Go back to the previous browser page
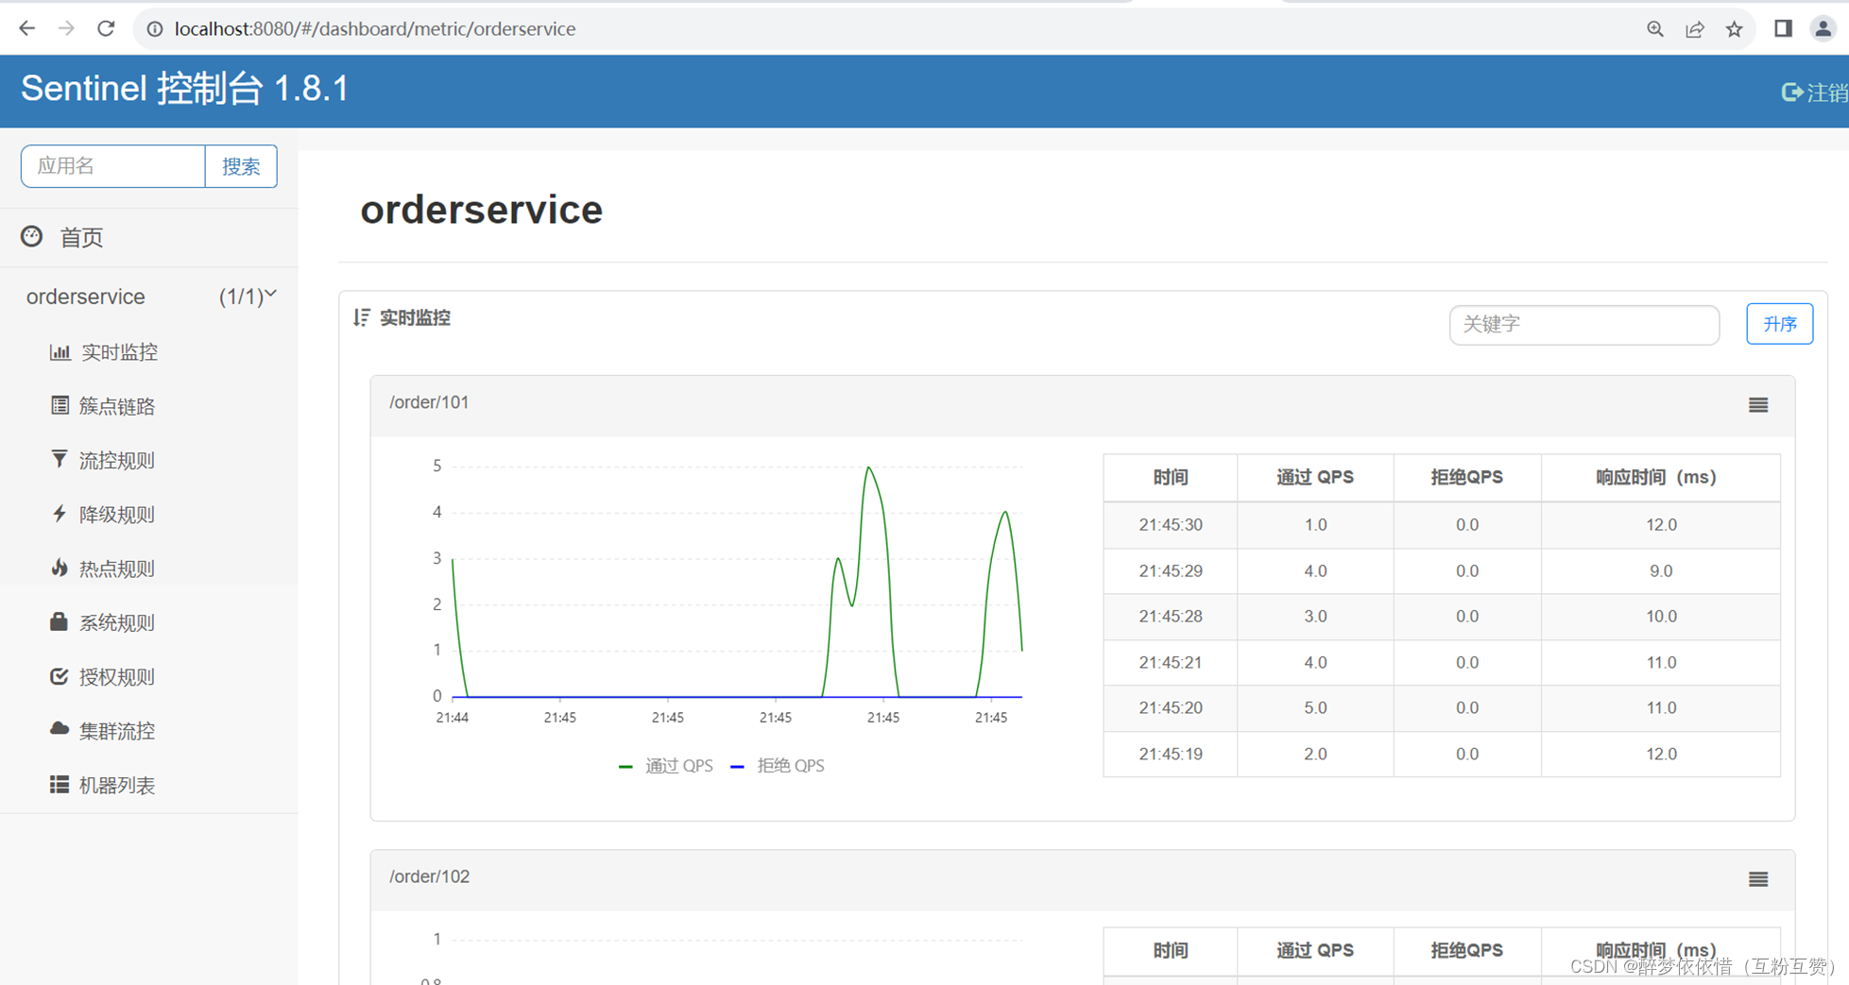 click(x=27, y=28)
